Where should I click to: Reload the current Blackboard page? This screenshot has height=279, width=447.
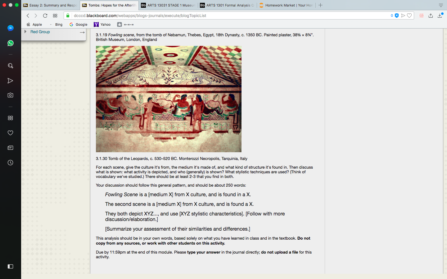[x=45, y=15]
